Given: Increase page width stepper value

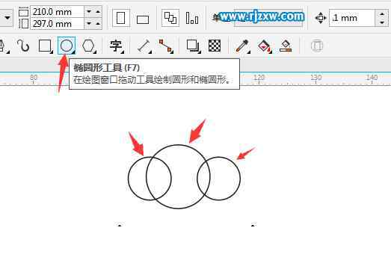Looking at the screenshot, I should 98,11.
